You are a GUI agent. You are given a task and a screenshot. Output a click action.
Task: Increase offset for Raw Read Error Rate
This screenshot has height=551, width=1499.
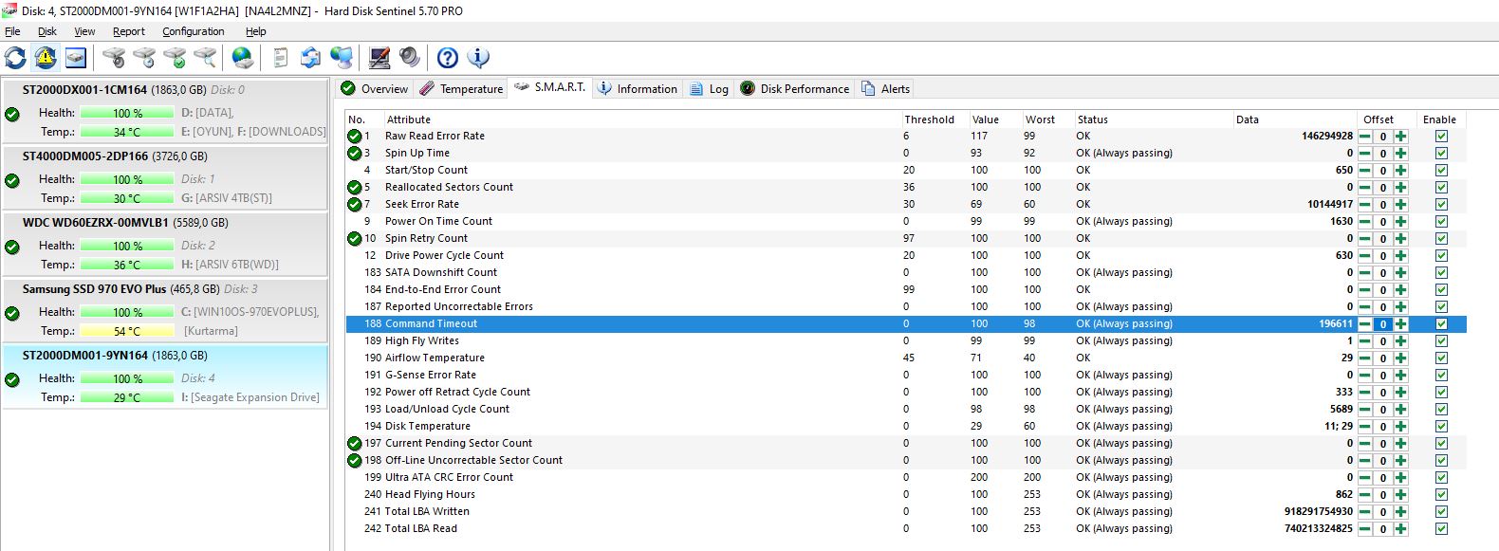coord(1401,137)
